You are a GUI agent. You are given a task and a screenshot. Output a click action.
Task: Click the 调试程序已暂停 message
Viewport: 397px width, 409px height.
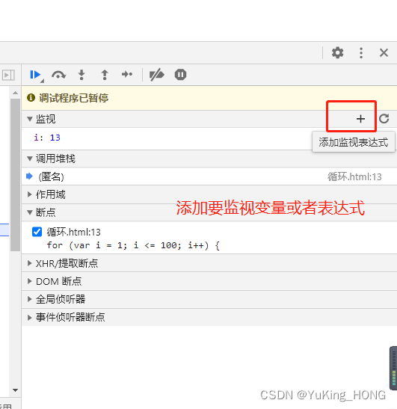click(x=73, y=98)
